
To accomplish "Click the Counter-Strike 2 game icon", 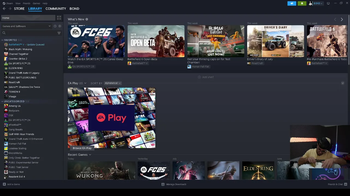I will click(6, 59).
